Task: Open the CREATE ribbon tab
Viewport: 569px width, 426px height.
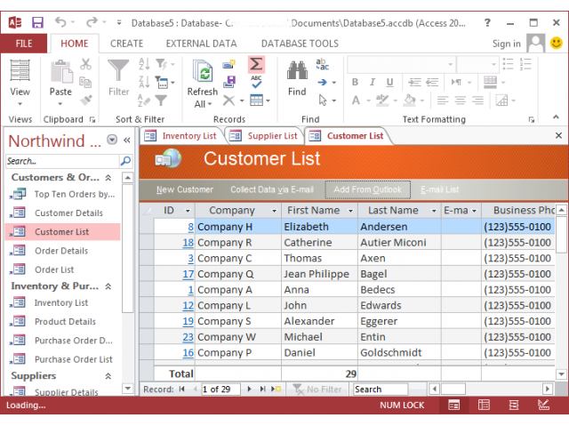Action: 126,44
